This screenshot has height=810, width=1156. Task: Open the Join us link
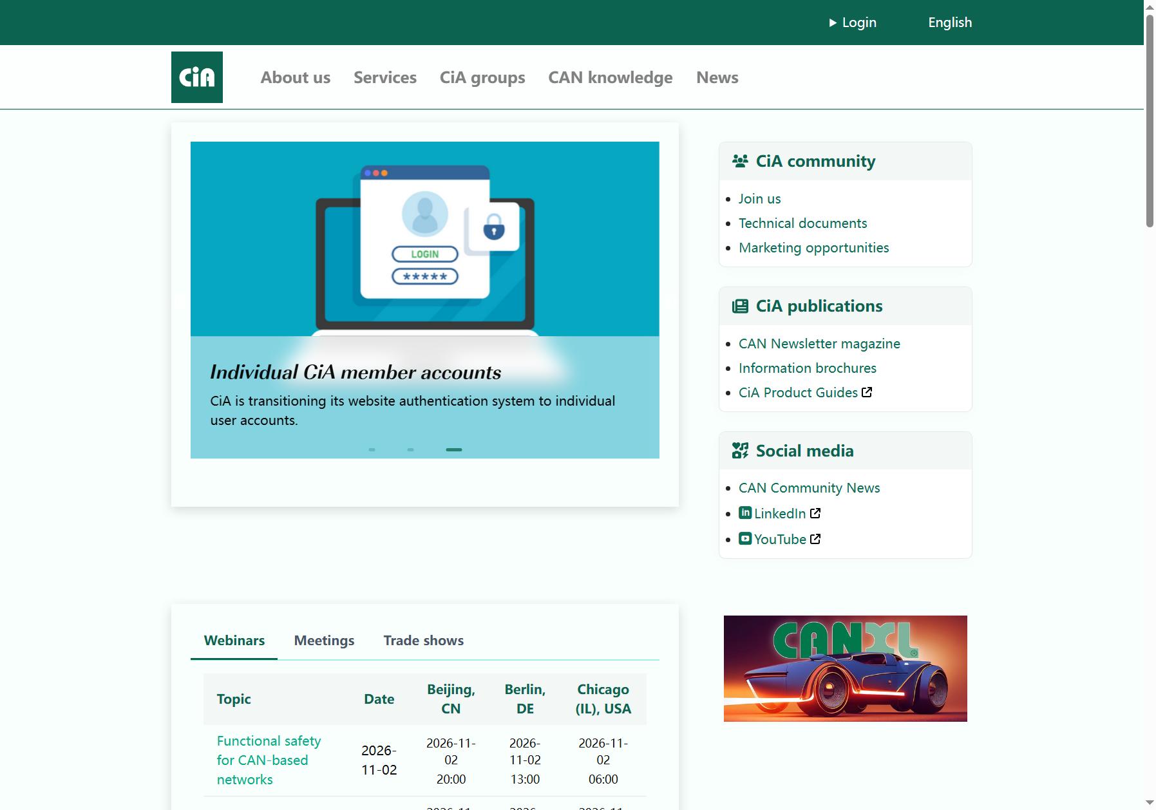[x=759, y=199]
